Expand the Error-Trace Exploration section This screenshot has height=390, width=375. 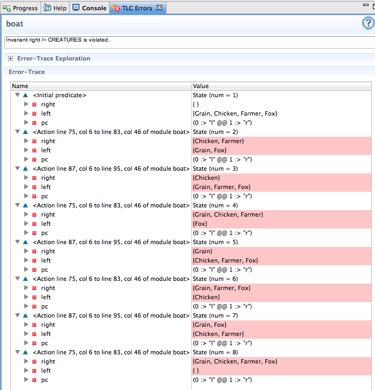[10, 58]
